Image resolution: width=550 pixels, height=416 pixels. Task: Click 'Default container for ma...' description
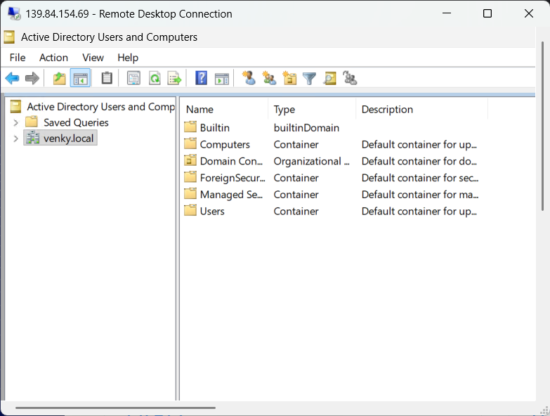(x=420, y=195)
